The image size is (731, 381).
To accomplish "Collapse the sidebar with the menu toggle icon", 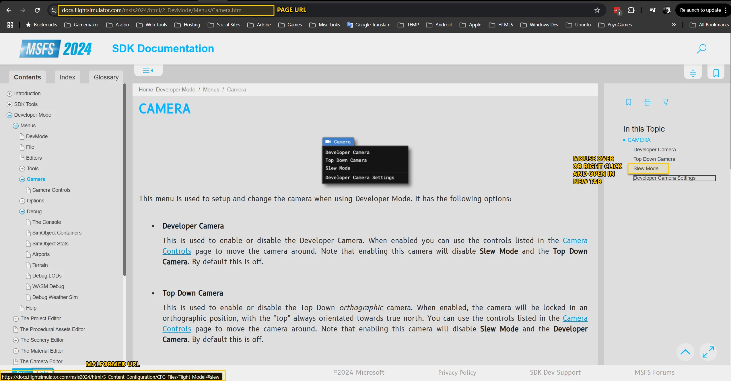I will pos(148,71).
